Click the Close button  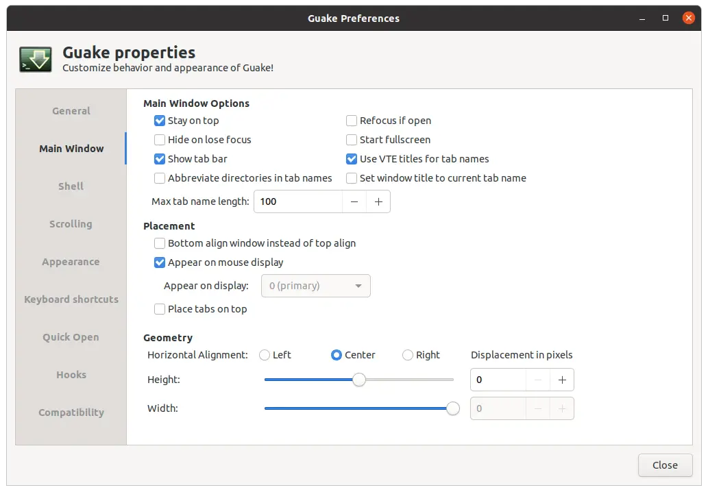pyautogui.click(x=665, y=465)
